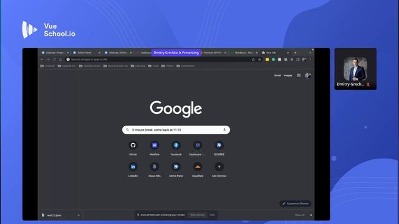Bookmark this tab with star icon

tap(259, 60)
